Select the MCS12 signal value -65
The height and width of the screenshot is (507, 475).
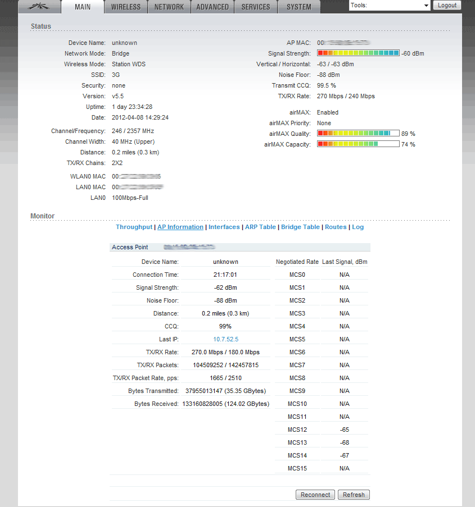coord(345,430)
